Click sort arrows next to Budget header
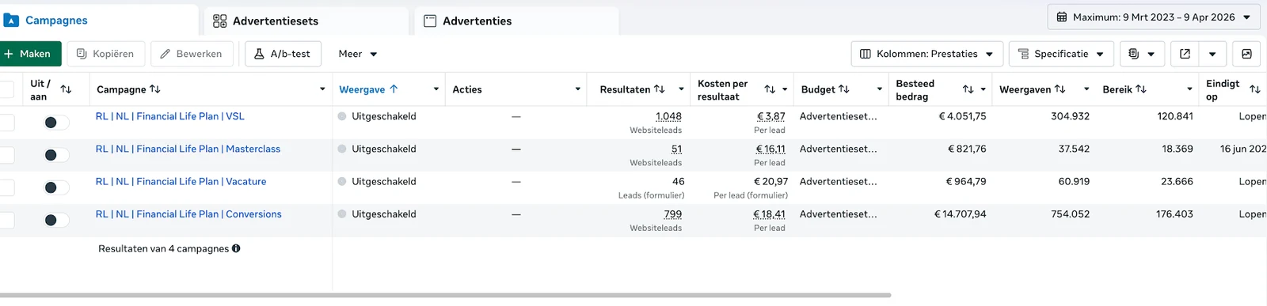Screen dimensions: 1267x306 pyautogui.click(x=844, y=89)
